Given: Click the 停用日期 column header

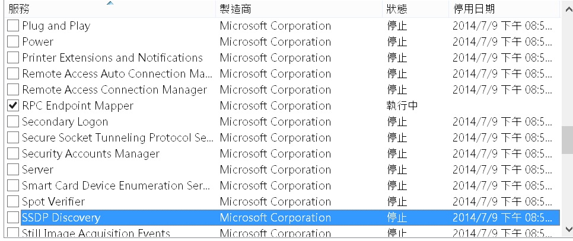Looking at the screenshot, I should tap(474, 9).
